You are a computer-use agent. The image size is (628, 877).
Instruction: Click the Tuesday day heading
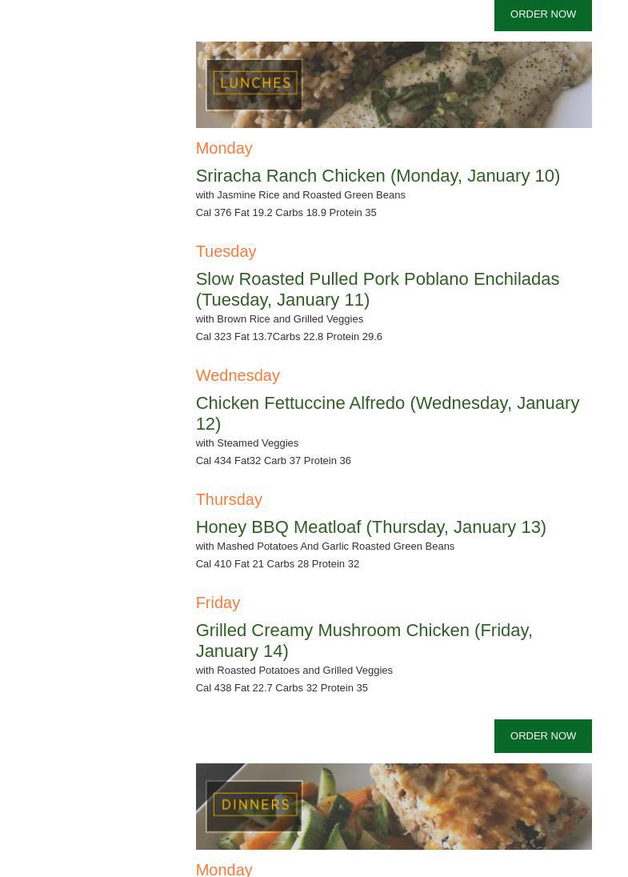tap(226, 251)
